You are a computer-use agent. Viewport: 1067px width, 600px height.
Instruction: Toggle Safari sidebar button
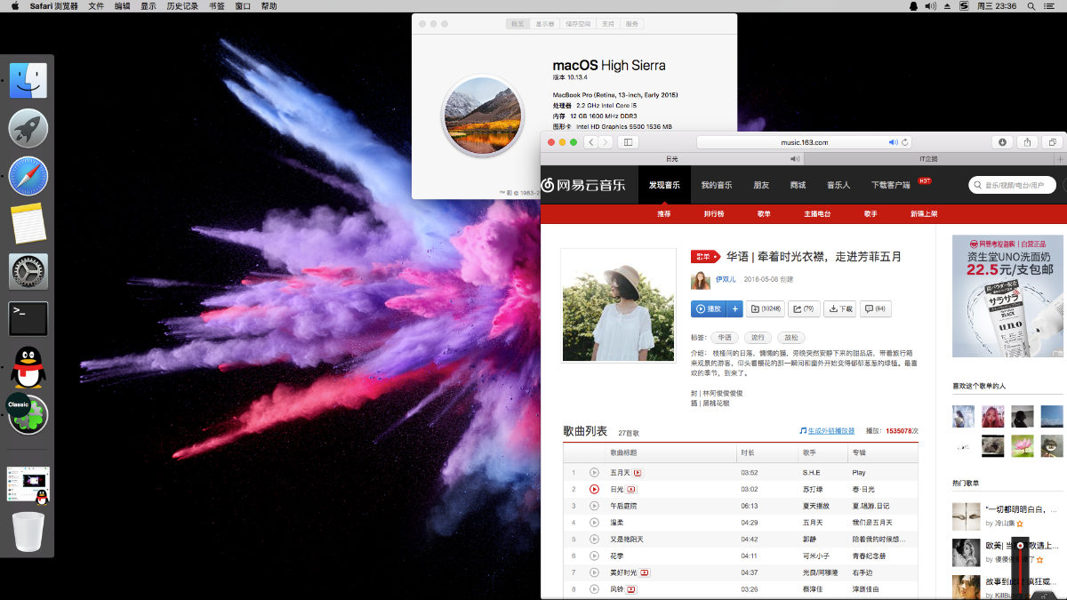coord(628,142)
